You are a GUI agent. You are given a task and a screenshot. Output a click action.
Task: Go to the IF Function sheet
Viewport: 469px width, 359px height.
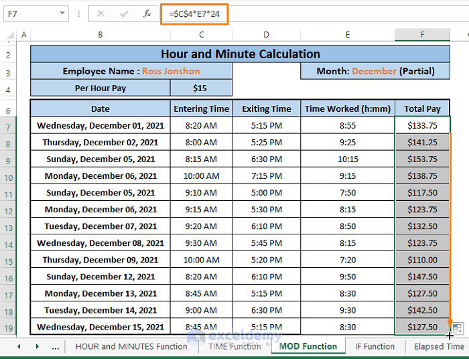pyautogui.click(x=375, y=346)
